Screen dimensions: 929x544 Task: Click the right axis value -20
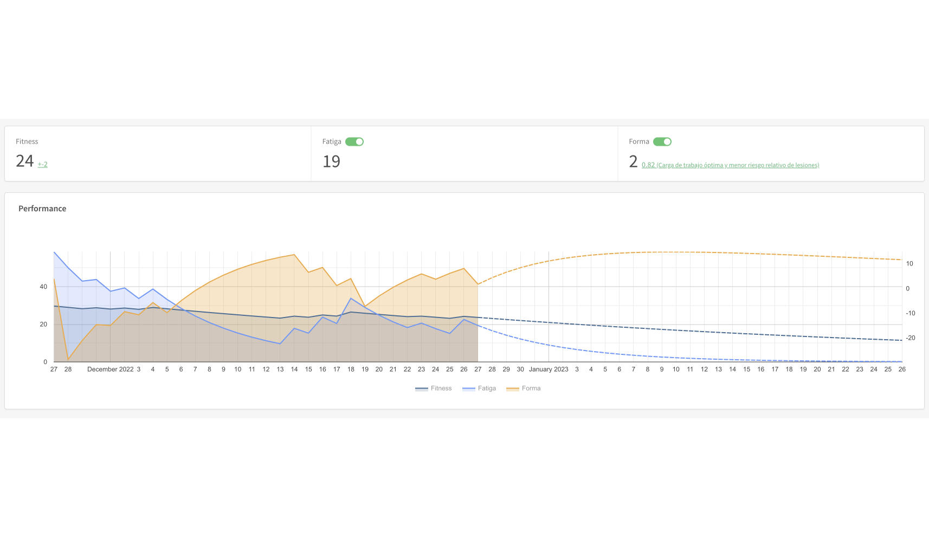[911, 338]
